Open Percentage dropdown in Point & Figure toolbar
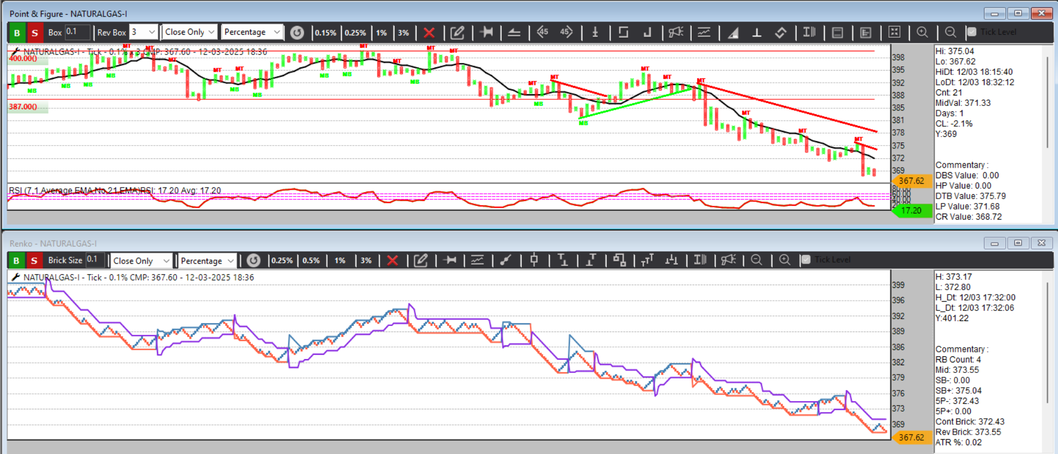 [x=252, y=32]
